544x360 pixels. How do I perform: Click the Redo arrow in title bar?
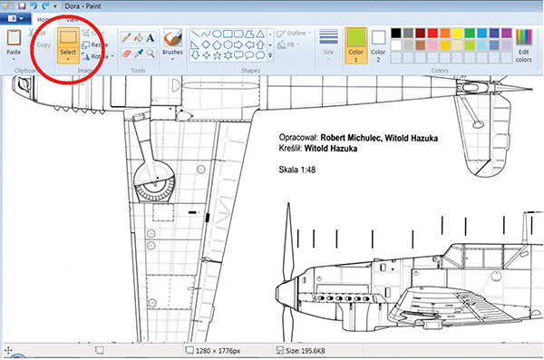coord(45,6)
